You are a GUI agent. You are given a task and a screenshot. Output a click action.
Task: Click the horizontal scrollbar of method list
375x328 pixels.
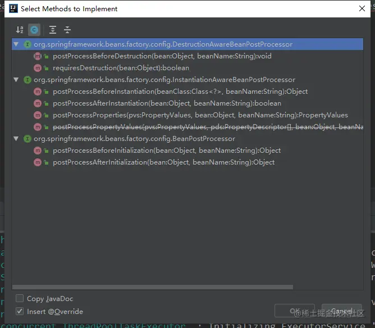153,287
